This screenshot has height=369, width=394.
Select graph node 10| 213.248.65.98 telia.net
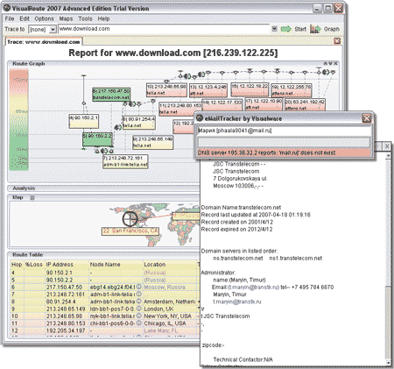[x=166, y=90]
